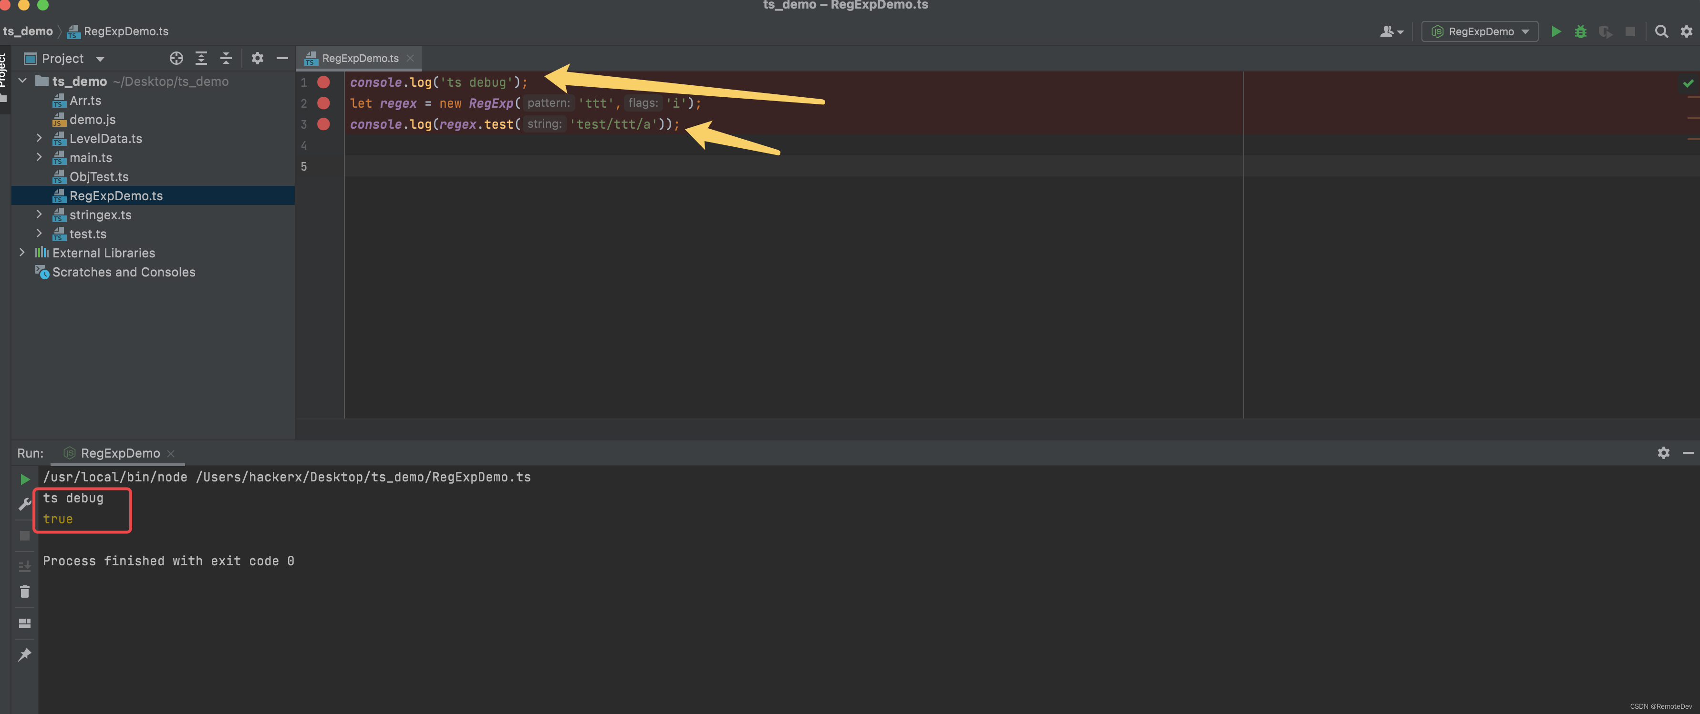This screenshot has height=714, width=1700.
Task: Click the green Run button in top toolbar
Action: [1555, 31]
